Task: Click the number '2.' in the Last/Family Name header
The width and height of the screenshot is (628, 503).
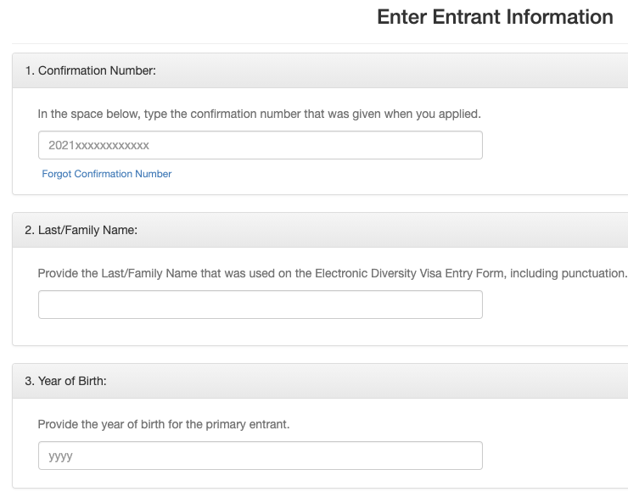Action: pos(30,230)
